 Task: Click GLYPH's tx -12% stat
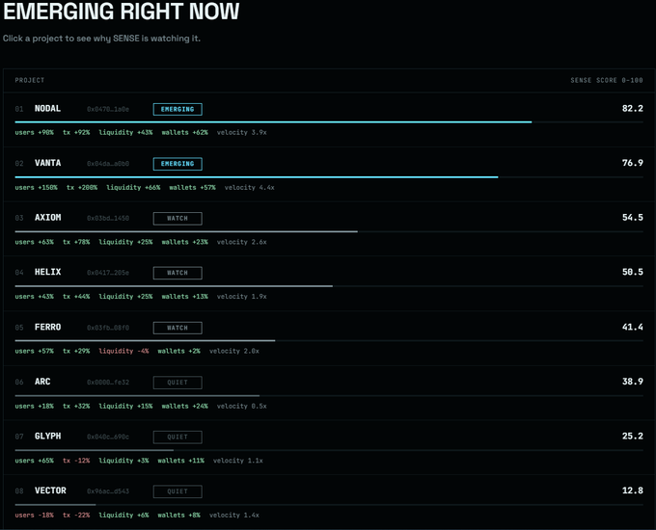[x=76, y=461]
